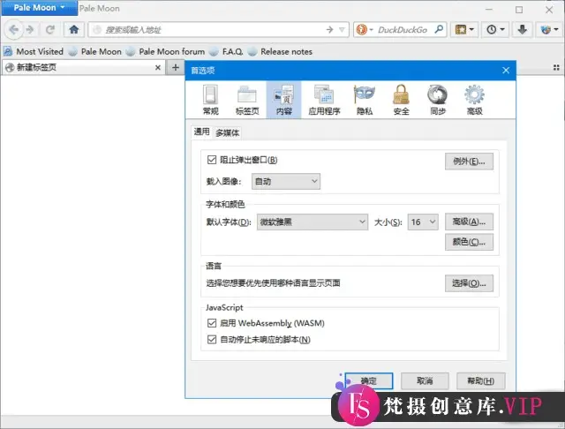
Task: Open the 安全 (Security) padlock pane
Action: coord(401,100)
